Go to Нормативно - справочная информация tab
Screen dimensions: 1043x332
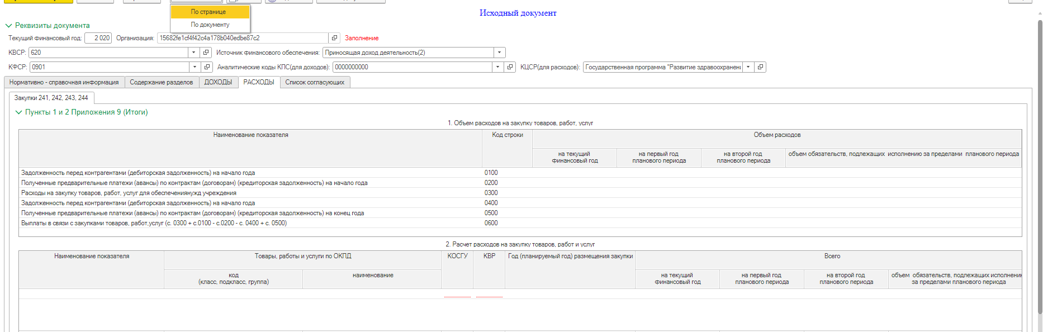point(64,82)
